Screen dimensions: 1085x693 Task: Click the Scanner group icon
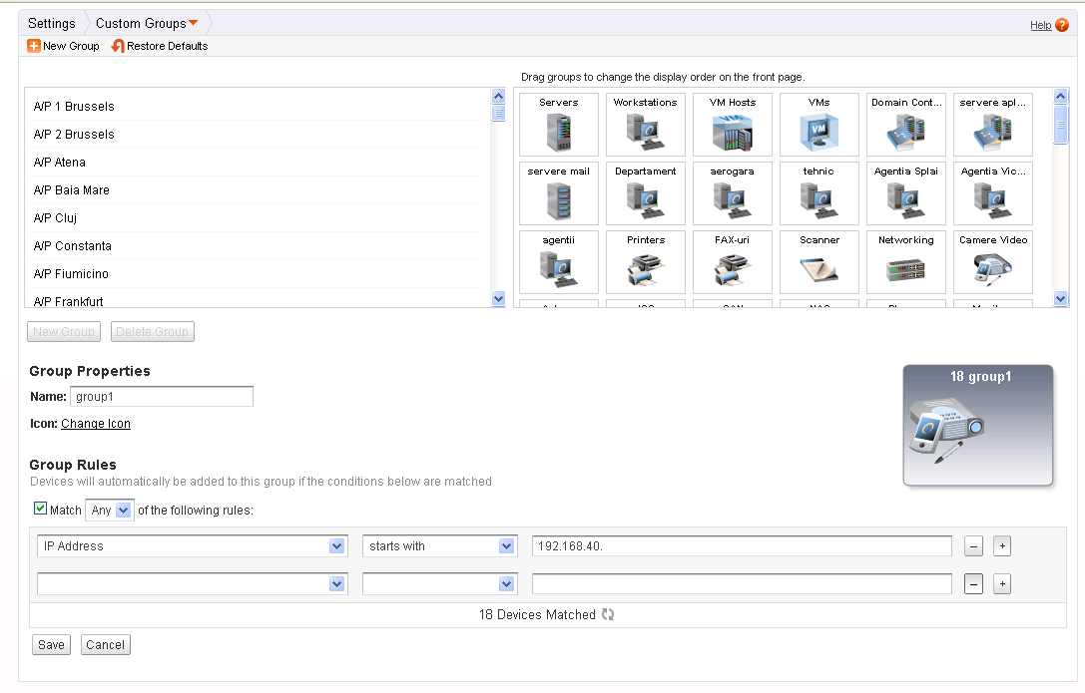pyautogui.click(x=818, y=262)
